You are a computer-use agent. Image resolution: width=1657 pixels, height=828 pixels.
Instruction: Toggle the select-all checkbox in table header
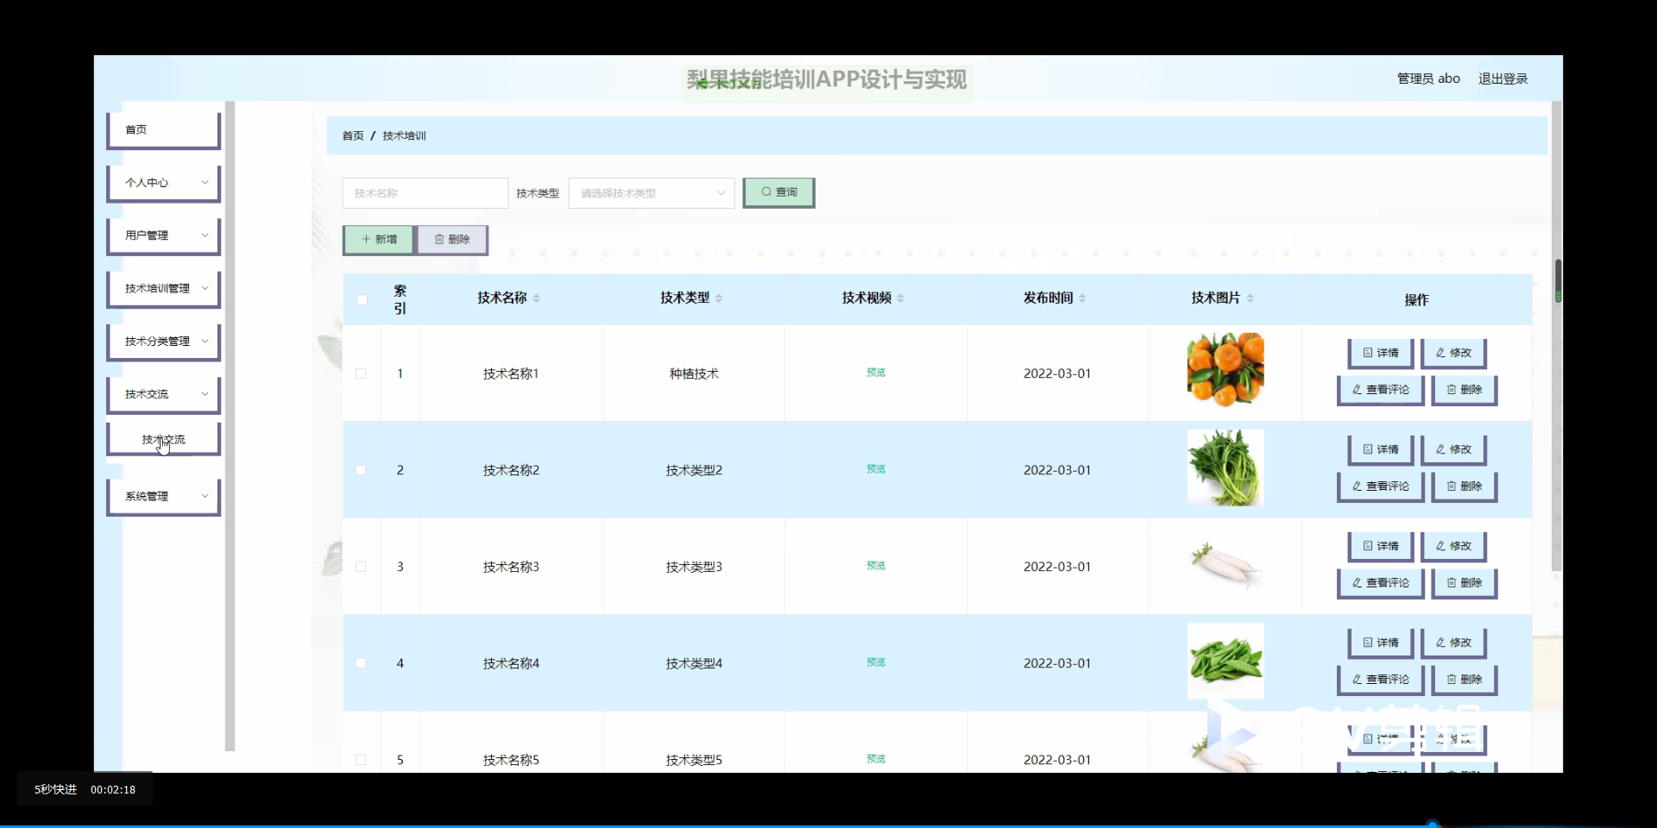coord(362,299)
